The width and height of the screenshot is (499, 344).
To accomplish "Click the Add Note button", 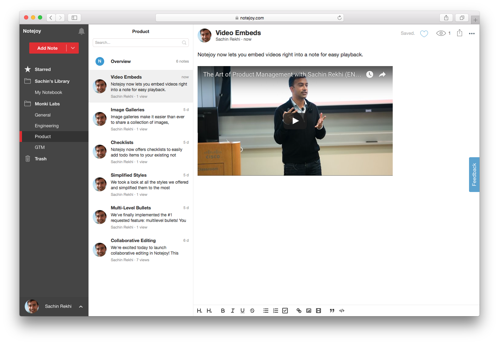I will click(47, 48).
